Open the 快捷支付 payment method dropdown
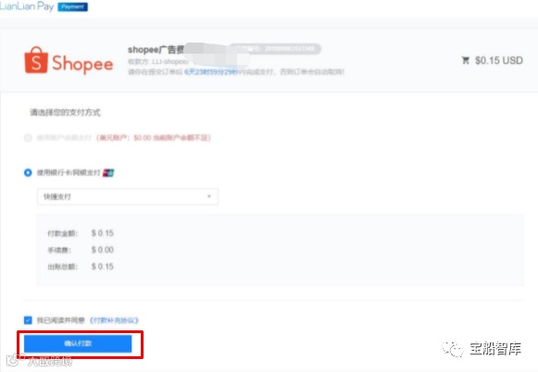The image size is (538, 372). [127, 197]
